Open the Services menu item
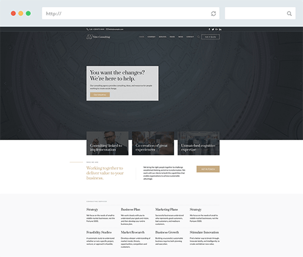Screen dimensions: 303x257 click(x=162, y=37)
